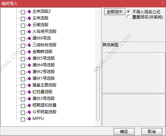Select the 不导入同名公式 radio option

click(129, 12)
